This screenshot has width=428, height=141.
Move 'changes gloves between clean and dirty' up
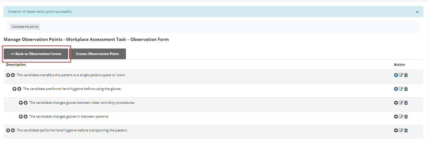point(21,103)
